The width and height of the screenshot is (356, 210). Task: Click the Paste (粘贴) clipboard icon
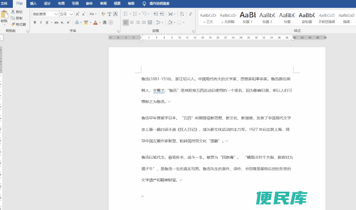point(4,14)
